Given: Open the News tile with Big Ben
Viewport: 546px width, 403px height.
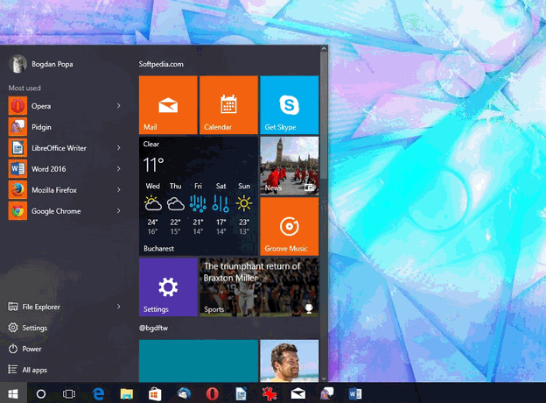Looking at the screenshot, I should tap(290, 166).
